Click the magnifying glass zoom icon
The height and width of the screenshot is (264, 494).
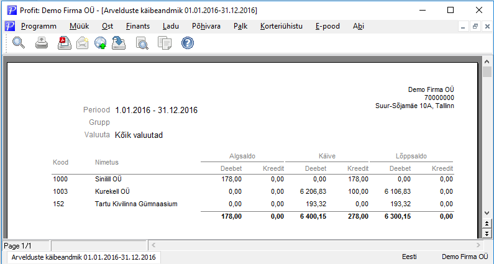pos(19,43)
